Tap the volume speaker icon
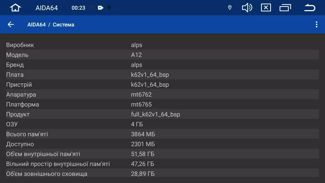The height and width of the screenshot is (183, 325). [247, 8]
